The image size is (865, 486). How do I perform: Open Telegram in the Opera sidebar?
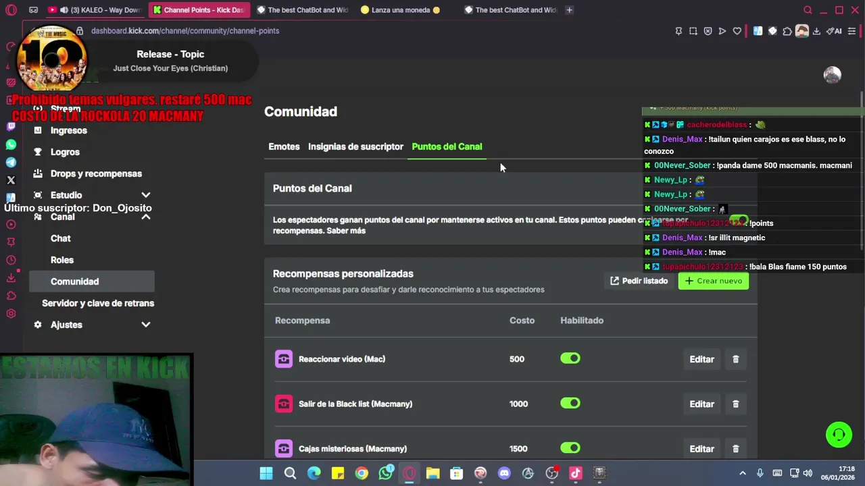(x=11, y=162)
